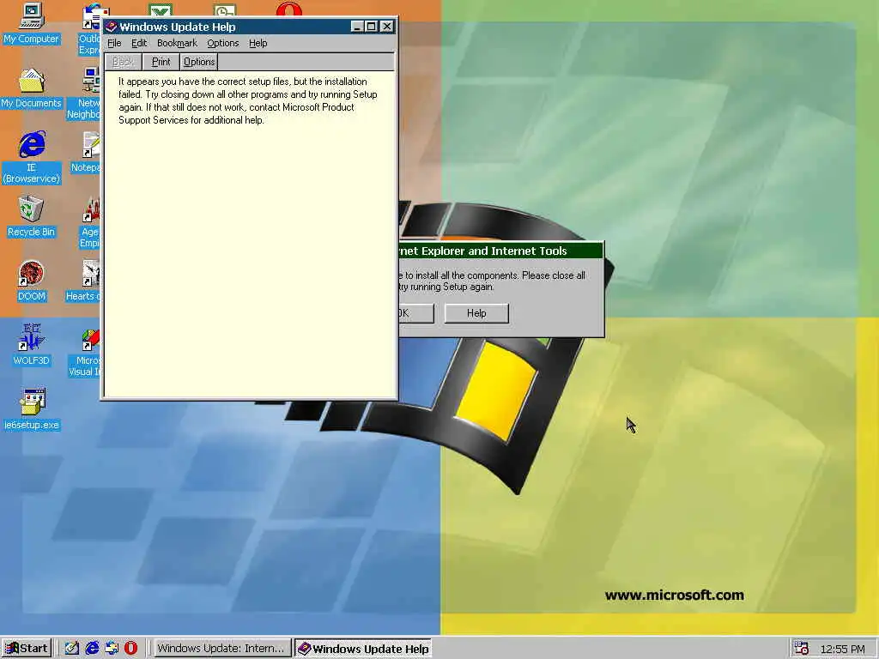Screen dimensions: 879x659
Task: Switch to Windows Update: Intern... taskbar button
Action: click(x=221, y=649)
